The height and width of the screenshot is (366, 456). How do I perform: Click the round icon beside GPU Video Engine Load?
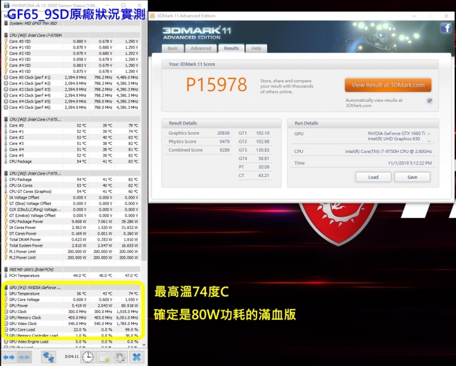(x=6, y=341)
